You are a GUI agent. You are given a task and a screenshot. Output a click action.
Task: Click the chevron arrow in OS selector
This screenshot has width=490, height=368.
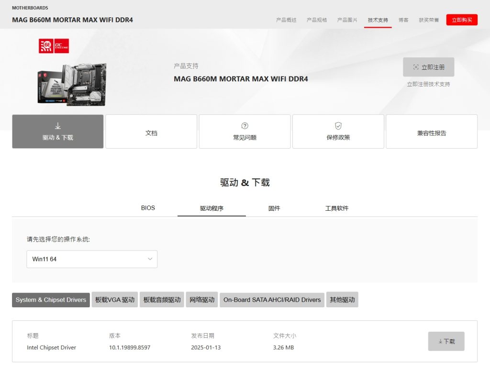[150, 259]
